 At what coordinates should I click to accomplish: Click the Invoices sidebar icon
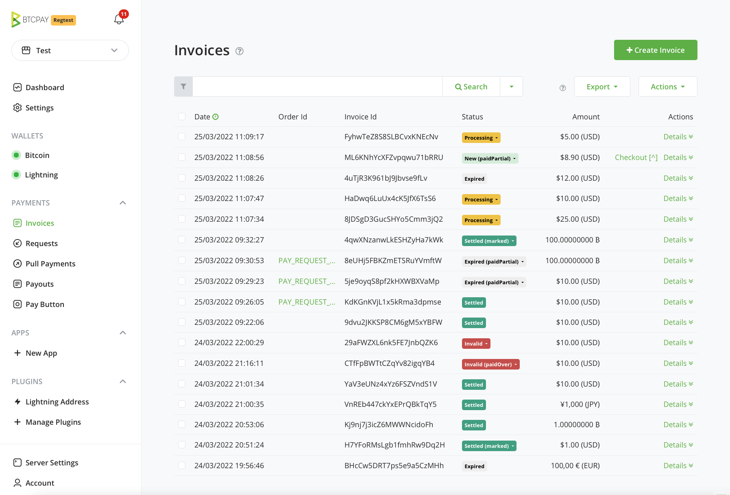17,223
